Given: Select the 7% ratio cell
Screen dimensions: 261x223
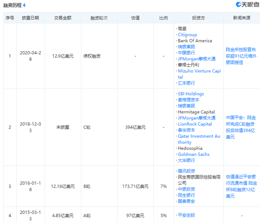Looking at the screenshot, I should pyautogui.click(x=164, y=186).
